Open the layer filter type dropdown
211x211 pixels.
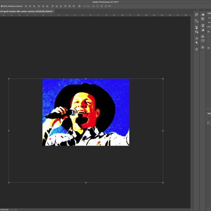point(209,18)
